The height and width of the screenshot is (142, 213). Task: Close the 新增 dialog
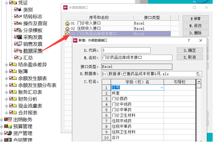tap(201, 40)
